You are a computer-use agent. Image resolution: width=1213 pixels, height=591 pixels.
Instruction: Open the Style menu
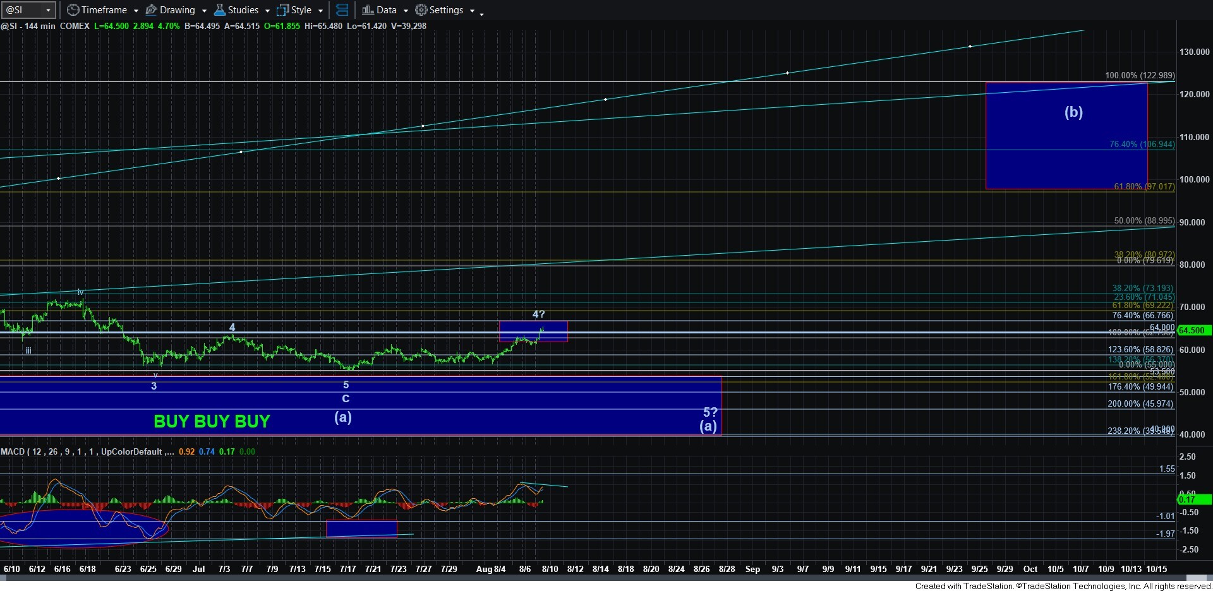294,10
